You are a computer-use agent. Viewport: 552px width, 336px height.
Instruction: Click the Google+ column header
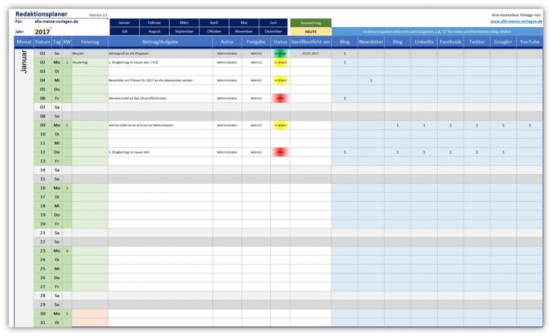point(503,42)
